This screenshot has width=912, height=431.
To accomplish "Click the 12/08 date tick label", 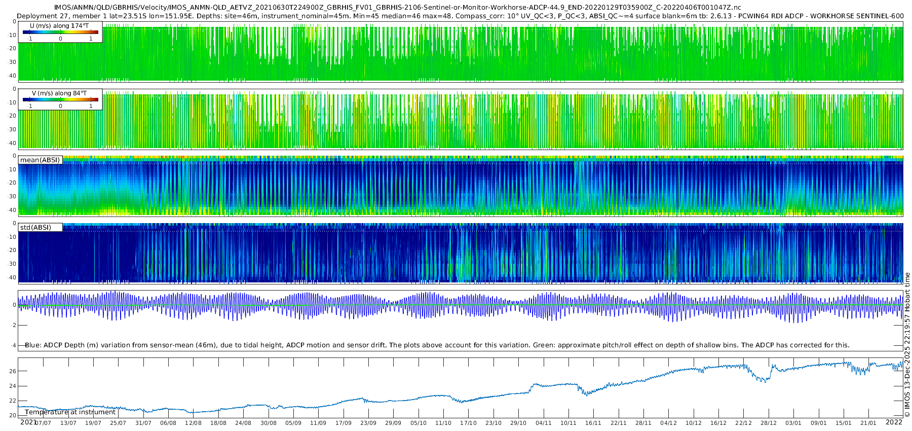I will [193, 423].
